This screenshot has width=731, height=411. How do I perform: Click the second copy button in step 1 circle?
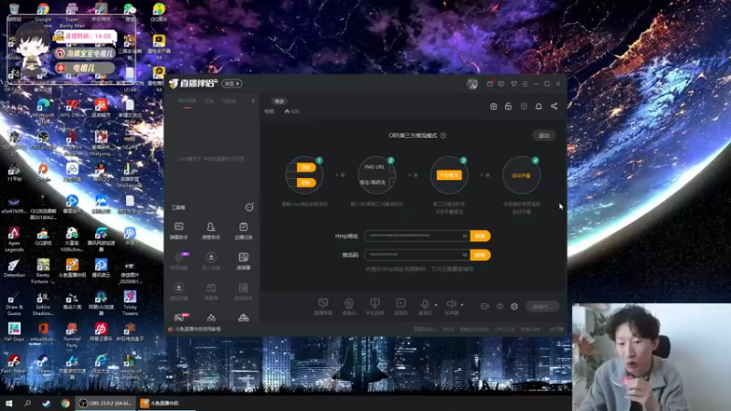coord(306,183)
